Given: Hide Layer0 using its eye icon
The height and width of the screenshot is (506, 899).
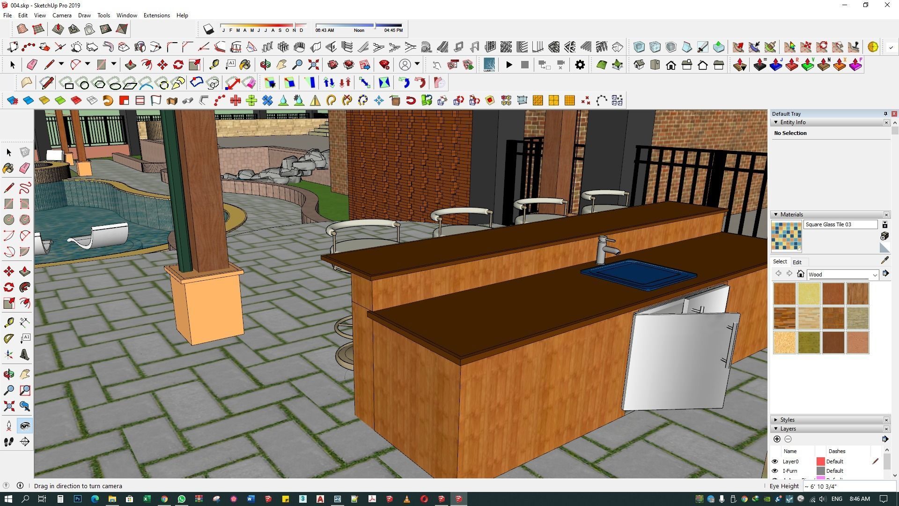Looking at the screenshot, I should [775, 461].
